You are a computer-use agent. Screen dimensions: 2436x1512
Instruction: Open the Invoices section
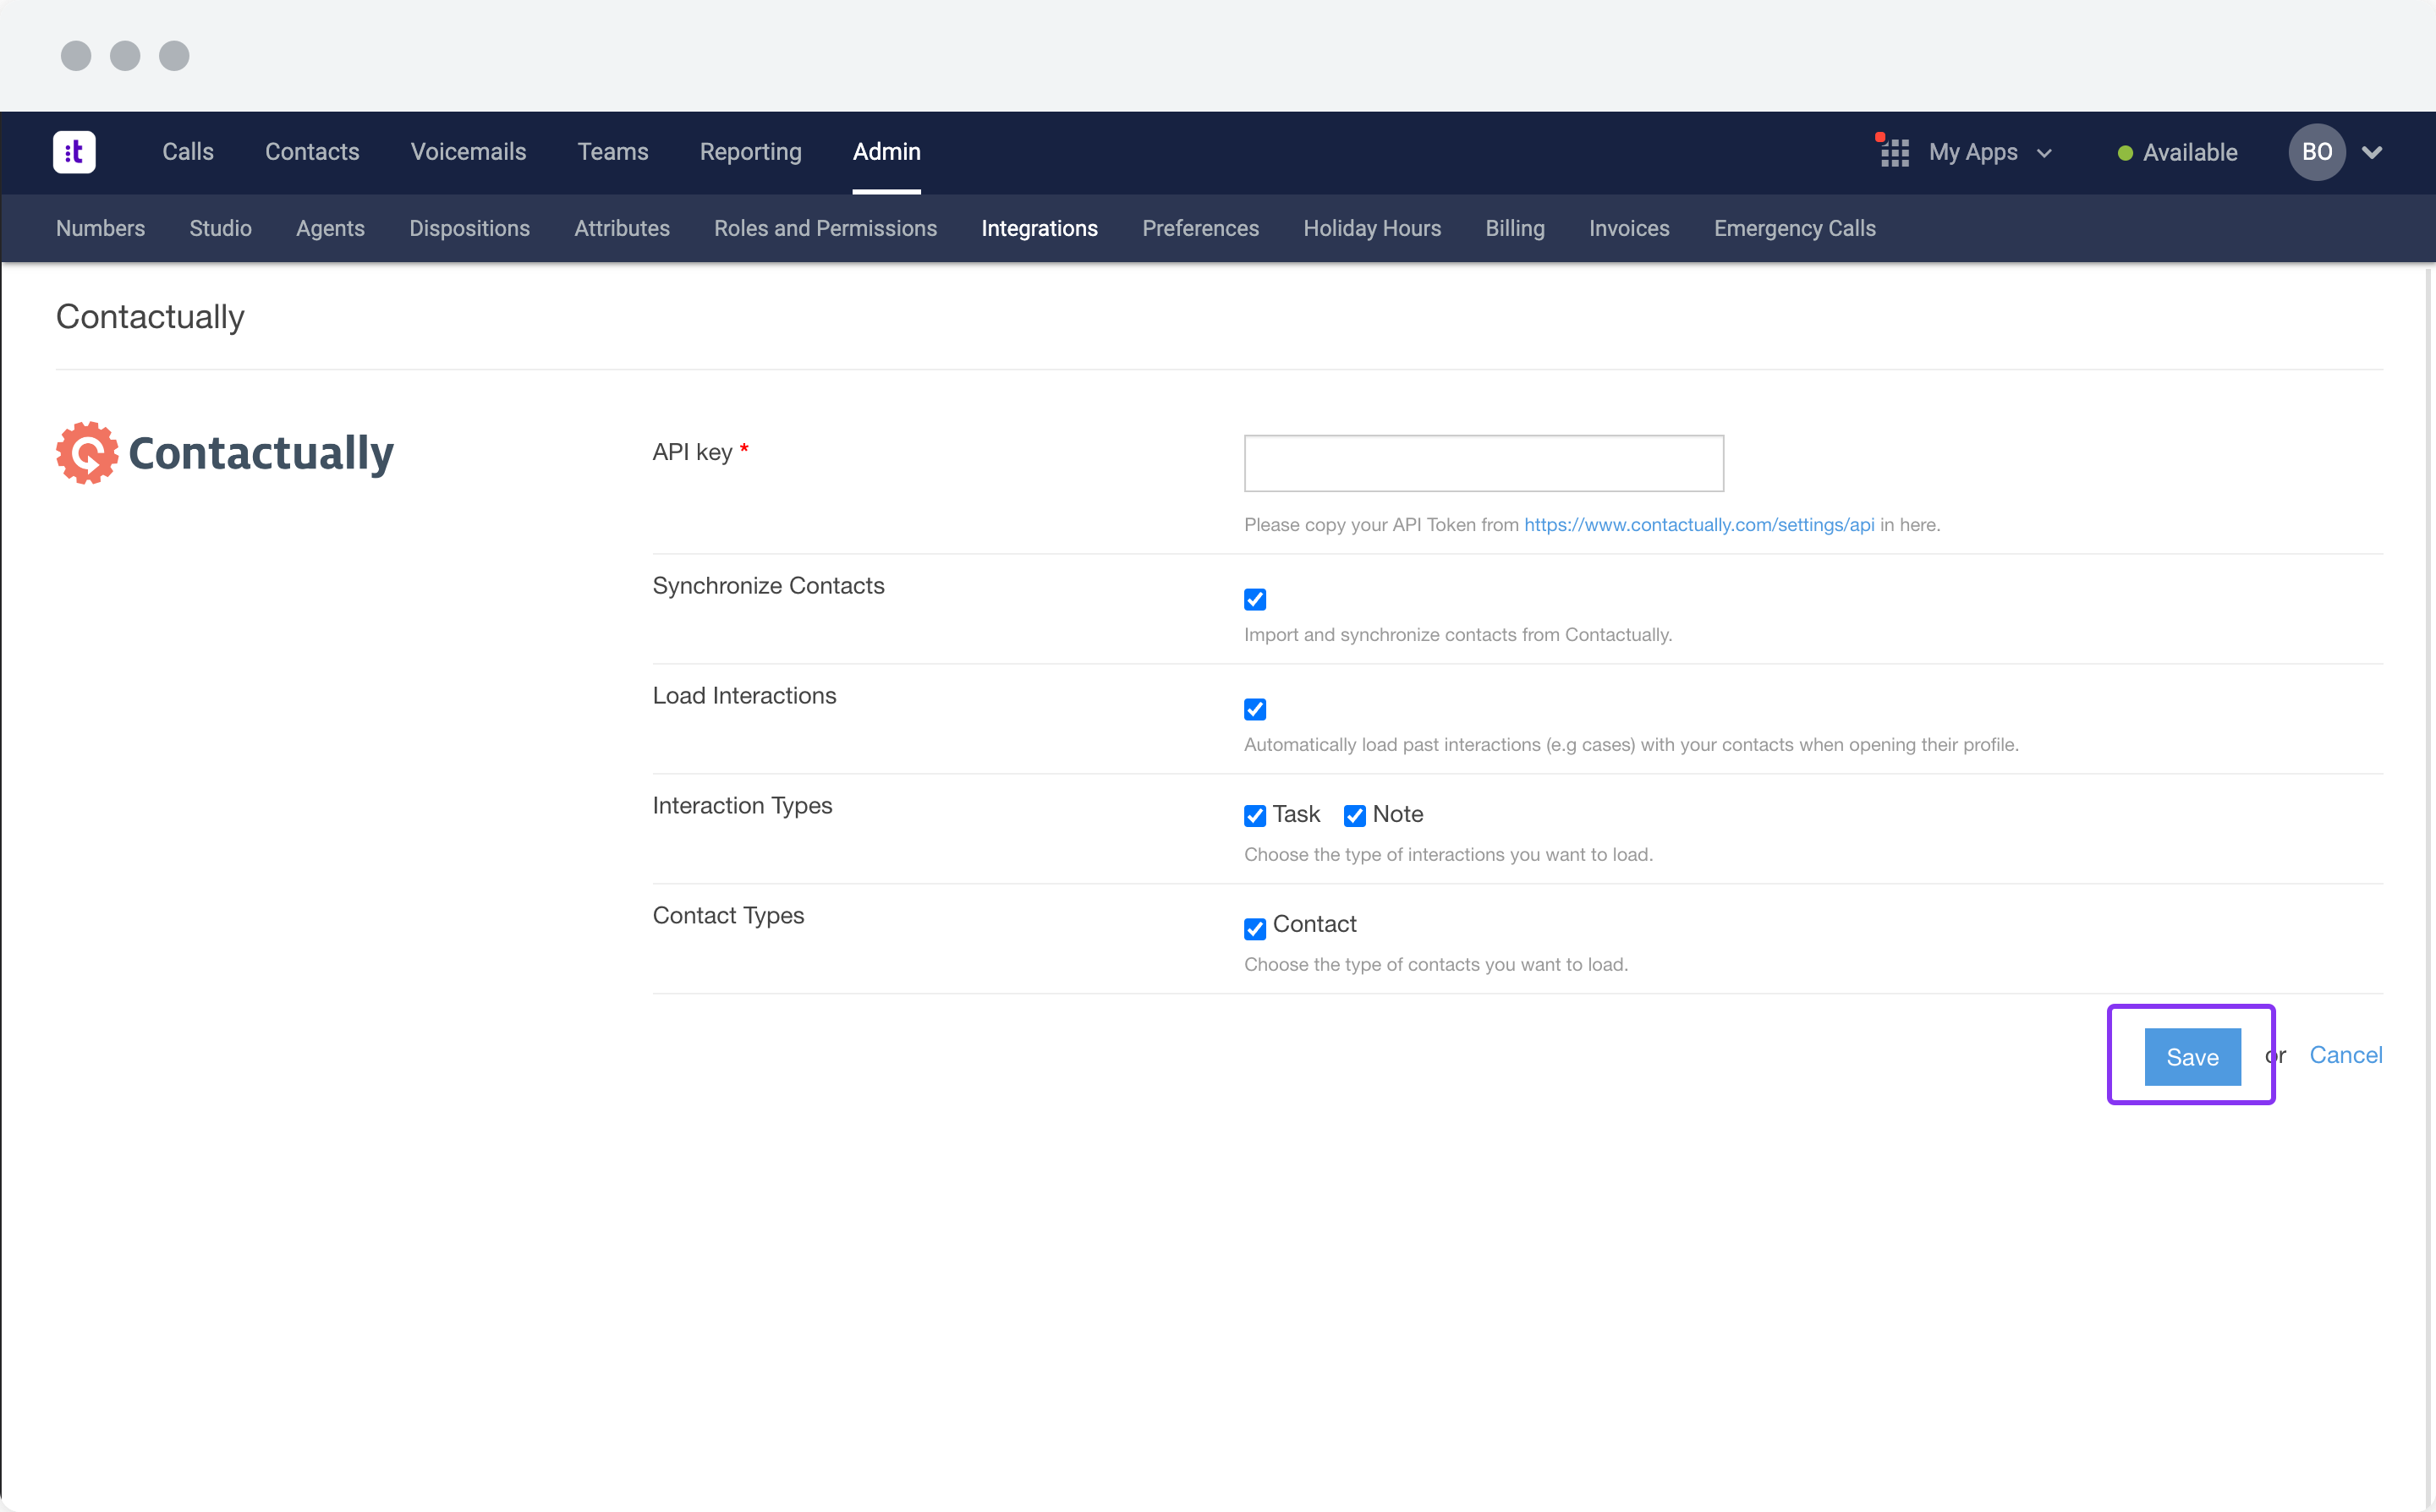[x=1628, y=228]
